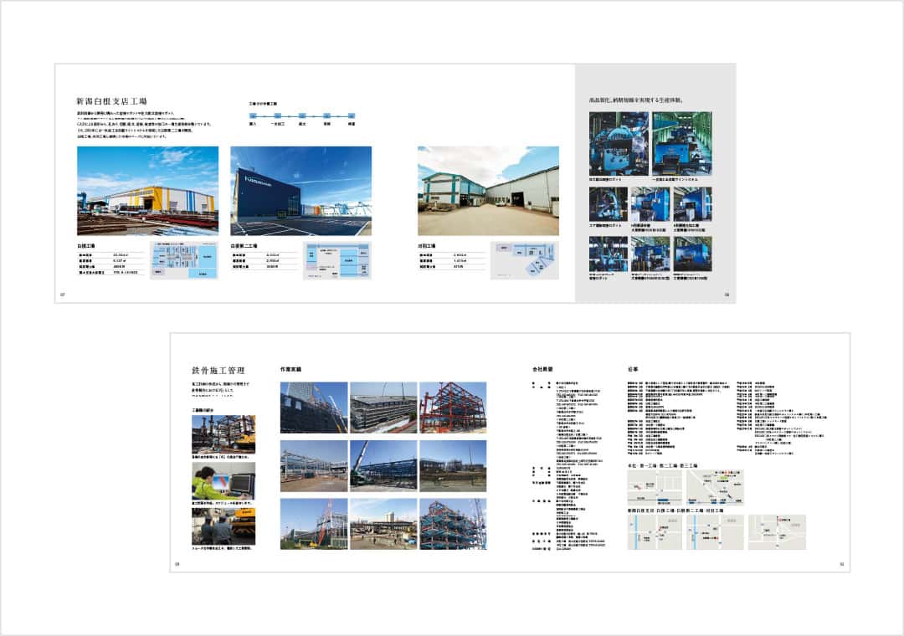Click the floor plan under the yellow-striped factory
This screenshot has width=904, height=636.
point(184,260)
